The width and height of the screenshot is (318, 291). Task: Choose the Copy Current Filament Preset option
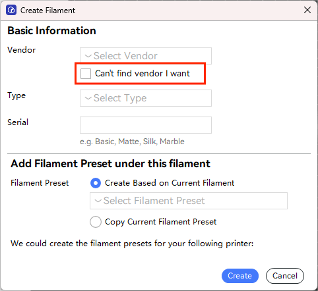coord(96,222)
